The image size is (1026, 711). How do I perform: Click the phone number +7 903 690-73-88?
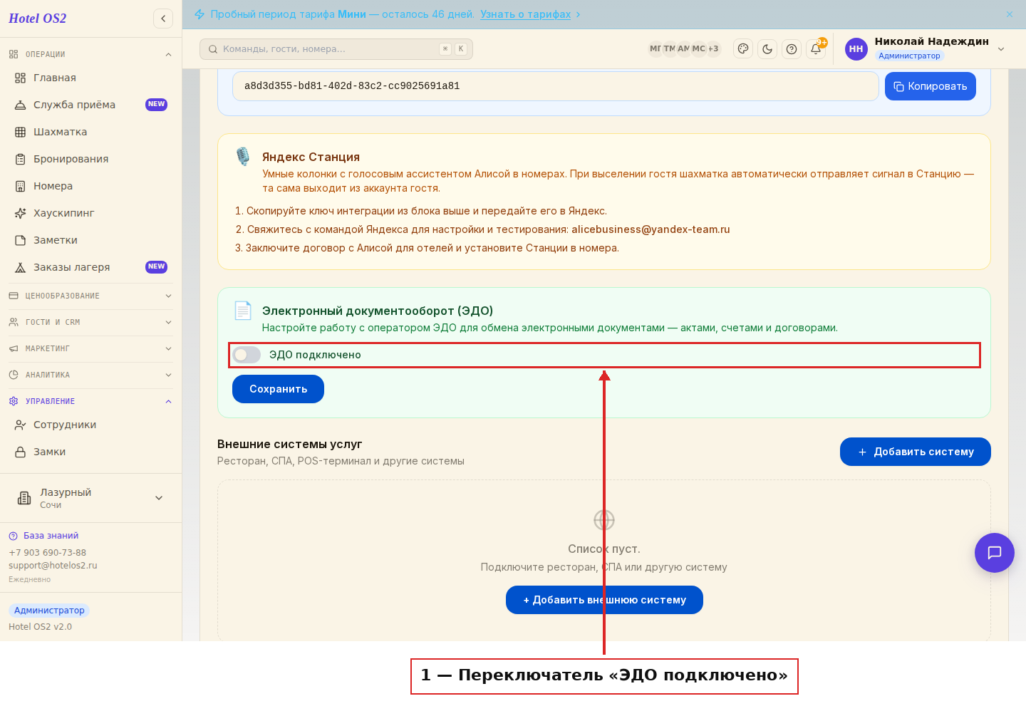(47, 553)
